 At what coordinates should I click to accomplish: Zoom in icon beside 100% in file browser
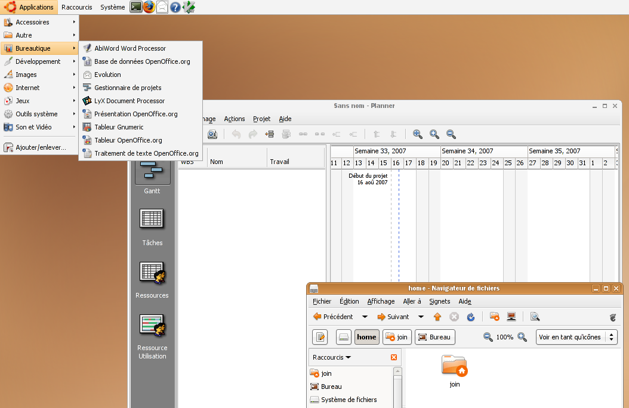tap(522, 337)
